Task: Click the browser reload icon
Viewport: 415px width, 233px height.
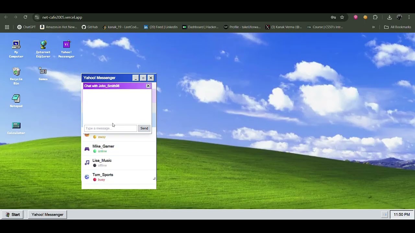Action: [x=25, y=17]
